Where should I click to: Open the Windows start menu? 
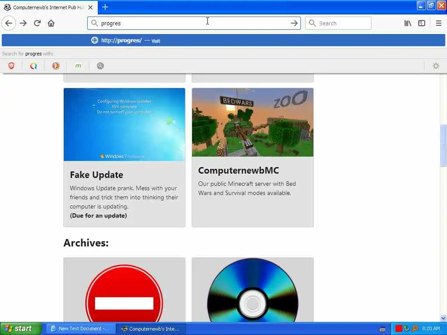click(x=20, y=328)
